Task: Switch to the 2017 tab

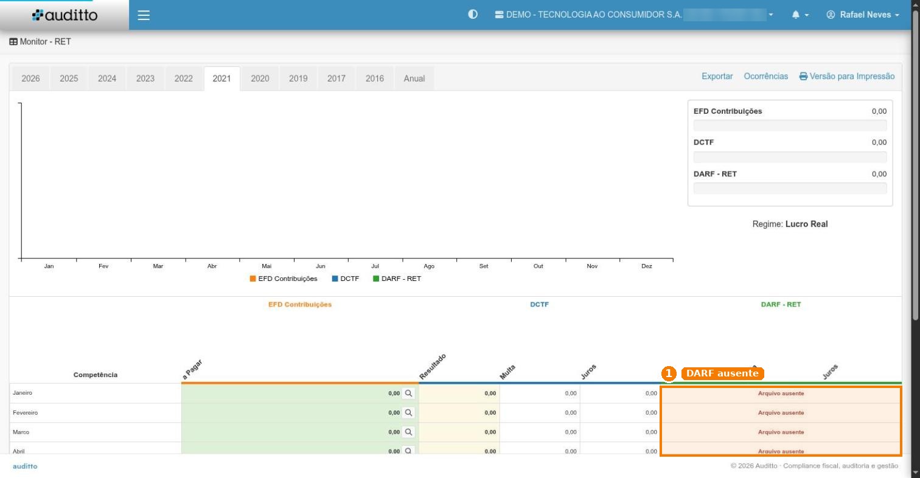Action: point(336,78)
